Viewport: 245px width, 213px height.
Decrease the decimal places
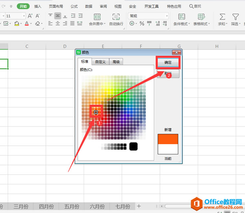[x=165, y=24]
